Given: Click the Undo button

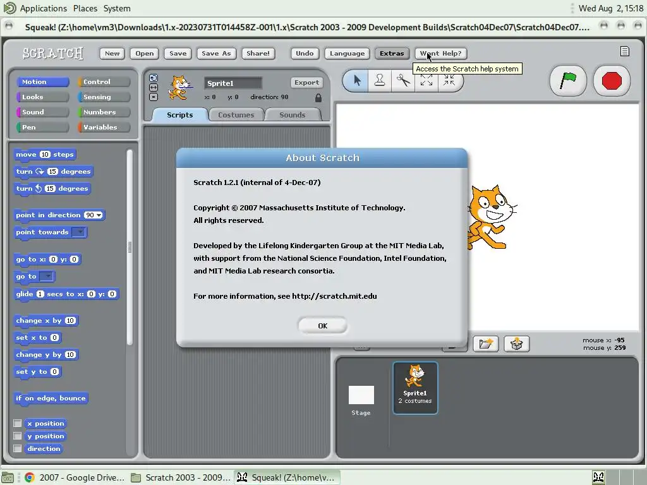Looking at the screenshot, I should 305,53.
